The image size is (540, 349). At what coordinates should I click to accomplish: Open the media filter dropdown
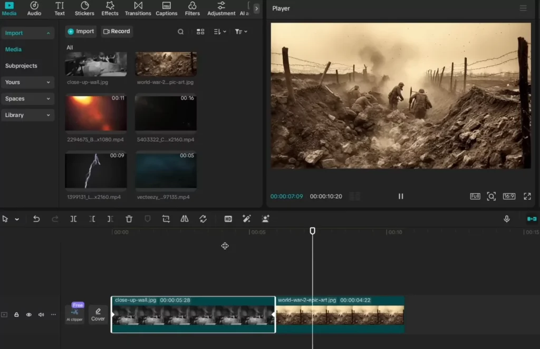click(x=240, y=32)
